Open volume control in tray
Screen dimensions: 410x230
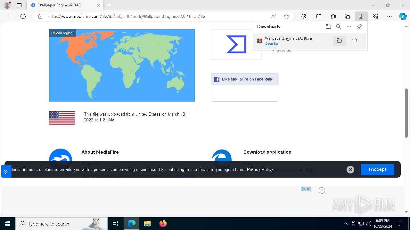[369, 224]
